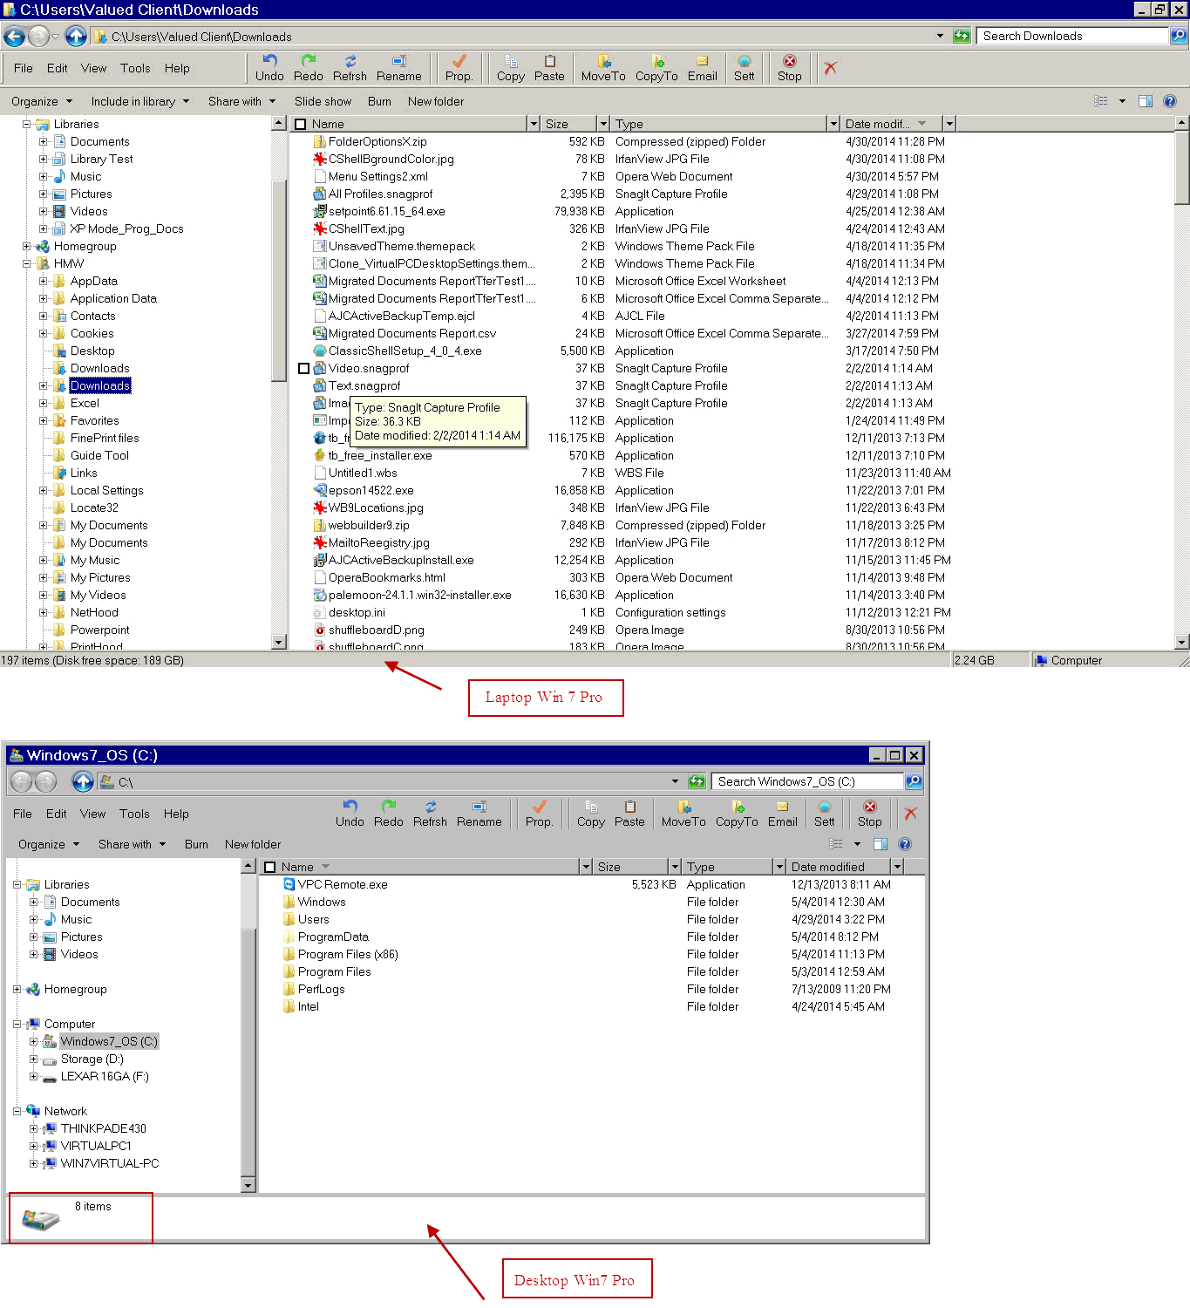Click the 'Slide show' button

pyautogui.click(x=323, y=102)
